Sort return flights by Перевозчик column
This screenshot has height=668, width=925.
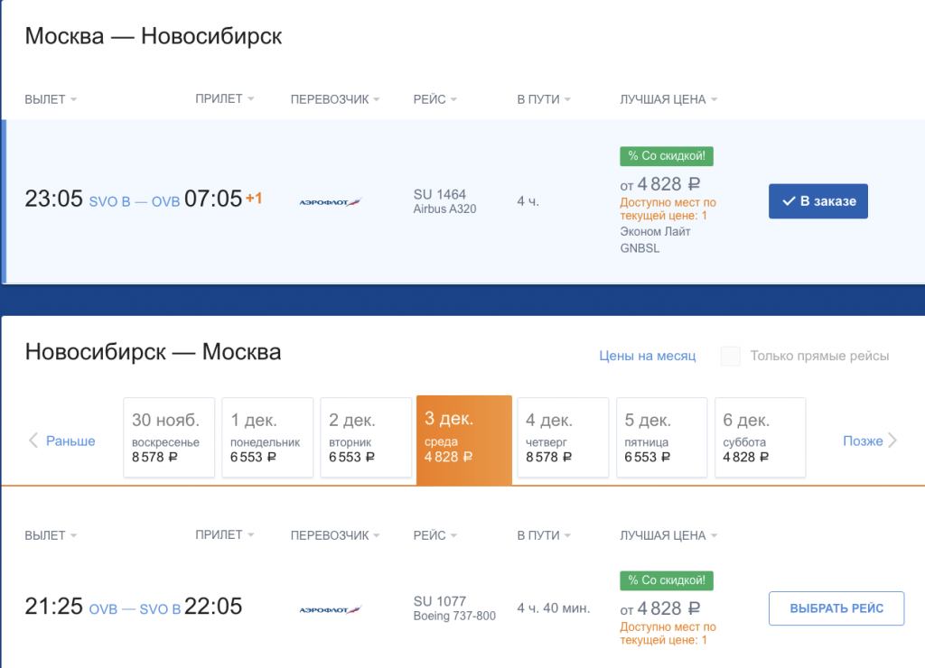click(x=334, y=535)
